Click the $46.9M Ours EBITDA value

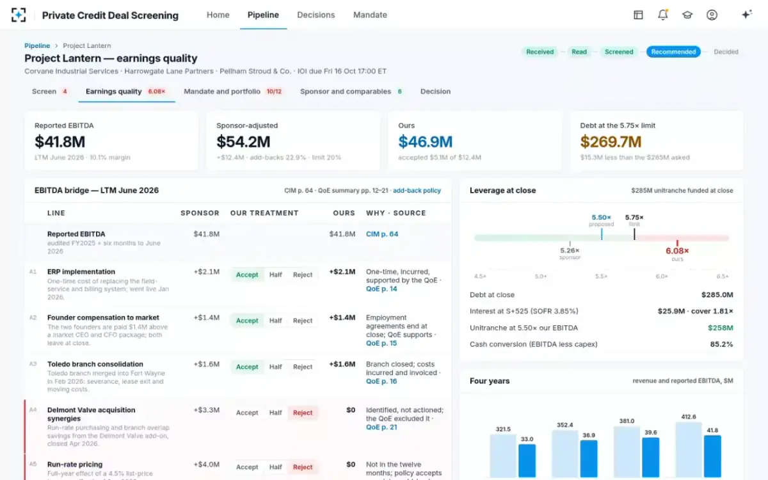(x=425, y=141)
